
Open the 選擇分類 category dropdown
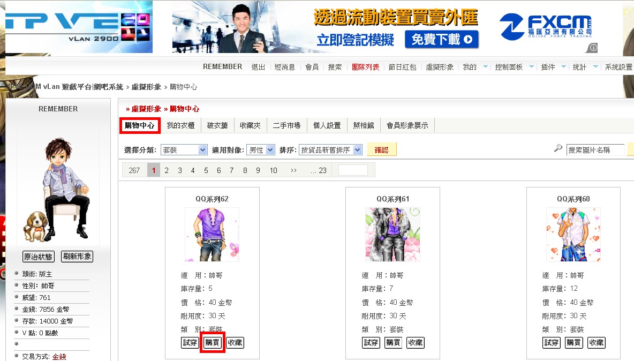point(184,150)
